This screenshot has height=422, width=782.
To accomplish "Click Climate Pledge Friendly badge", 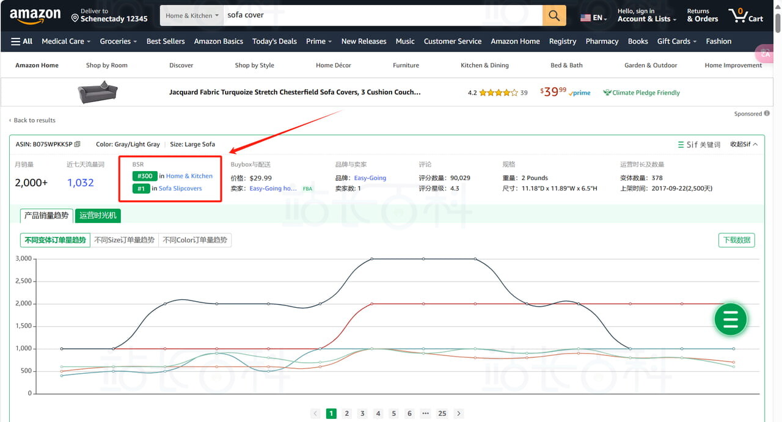I will click(x=641, y=93).
